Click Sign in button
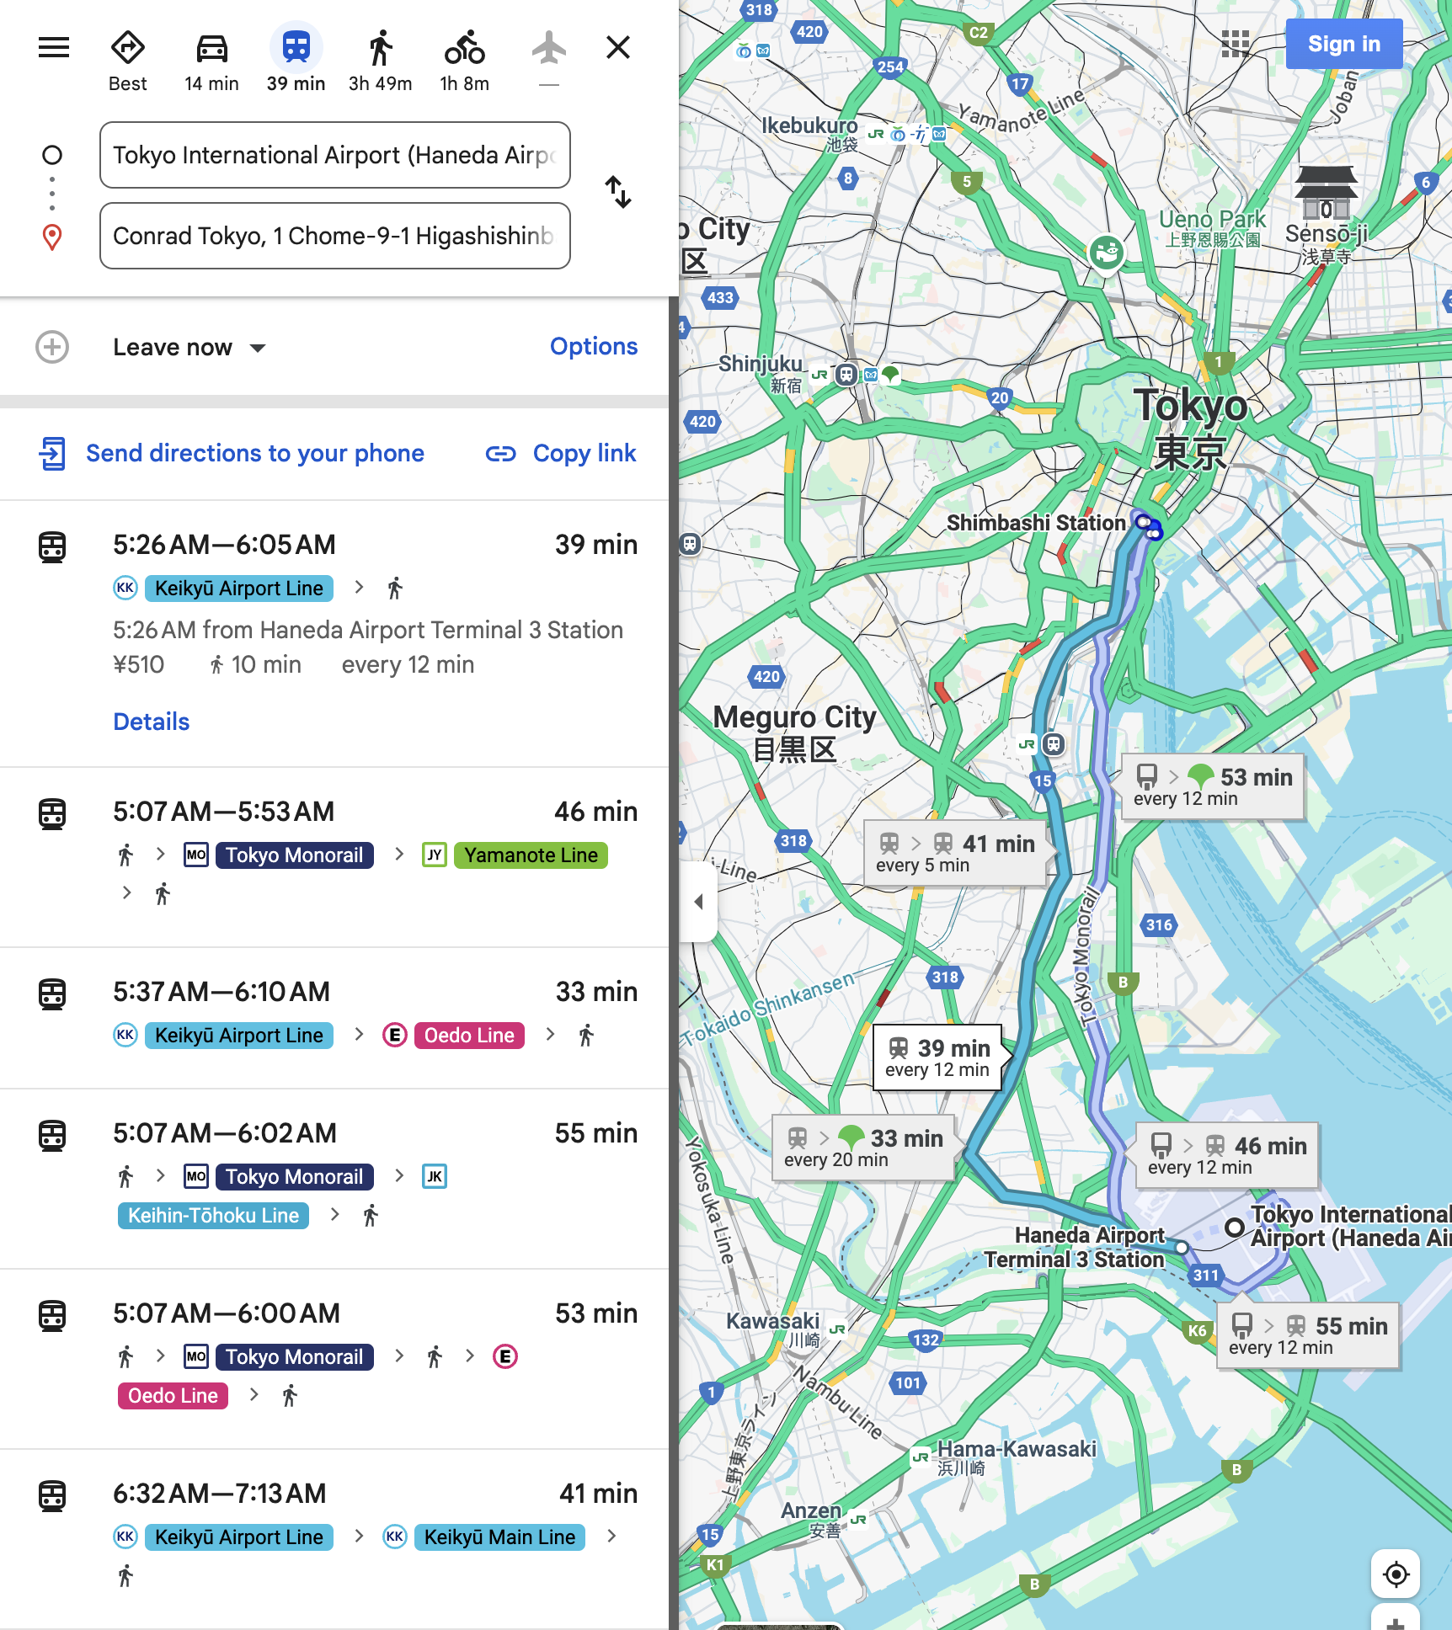This screenshot has width=1452, height=1630. point(1344,44)
